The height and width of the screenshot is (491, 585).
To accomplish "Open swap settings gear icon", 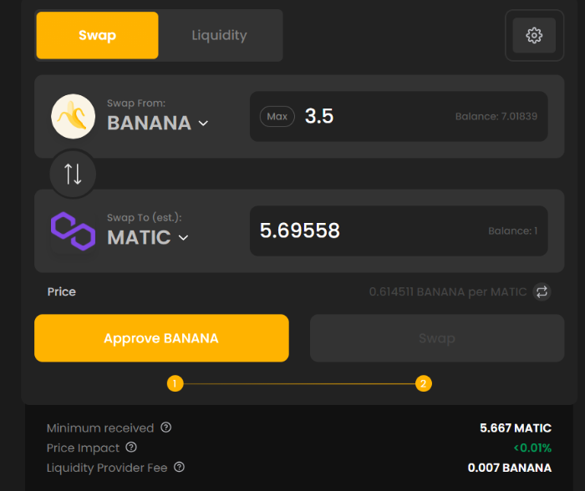I will pyautogui.click(x=534, y=35).
